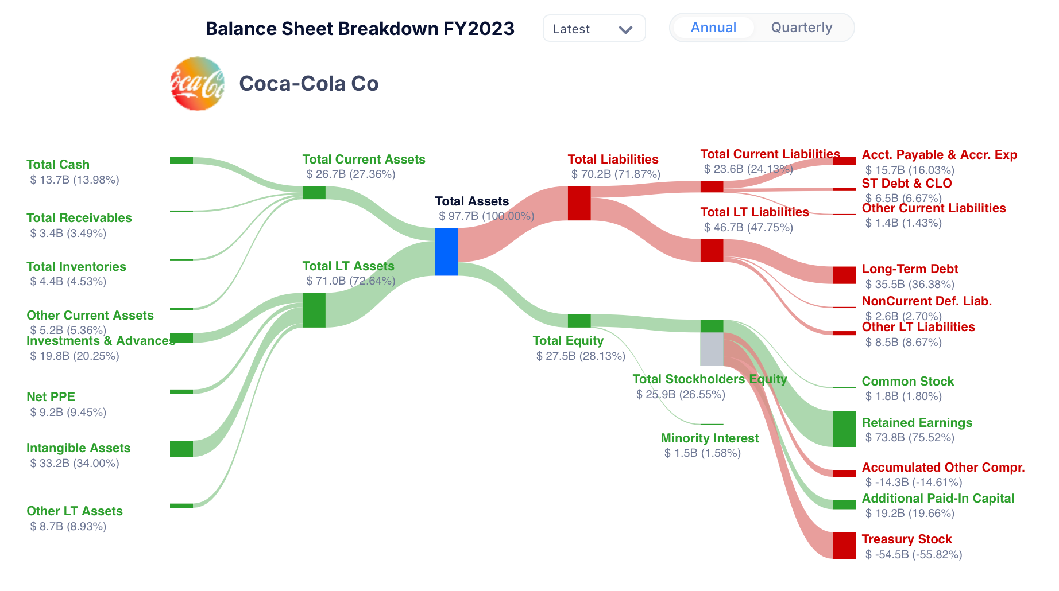Click the Total Cash label
1059x591 pixels.
point(58,165)
